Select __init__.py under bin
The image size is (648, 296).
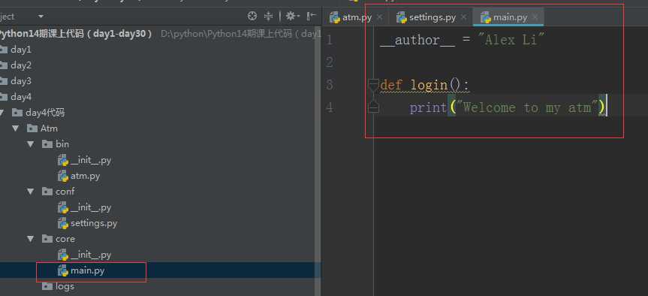coord(91,161)
